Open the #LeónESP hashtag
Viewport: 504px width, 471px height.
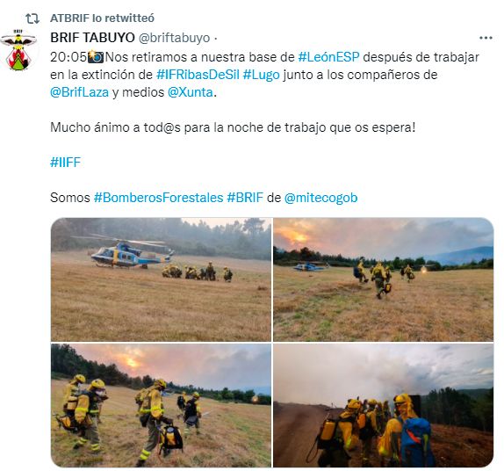click(x=328, y=57)
